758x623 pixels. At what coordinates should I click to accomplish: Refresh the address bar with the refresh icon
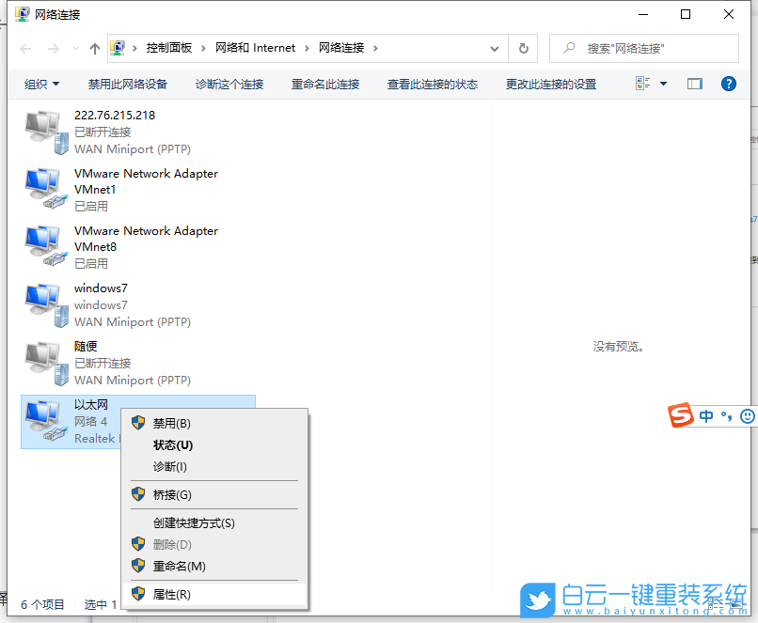pos(523,48)
